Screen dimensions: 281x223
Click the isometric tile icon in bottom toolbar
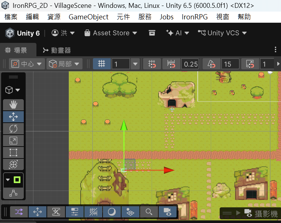pyautogui.click(x=130, y=212)
